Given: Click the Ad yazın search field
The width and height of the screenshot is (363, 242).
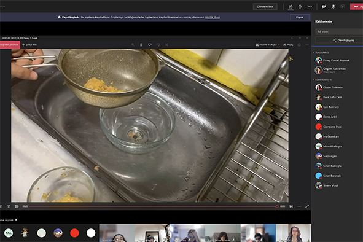Looking at the screenshot, I should coord(339,31).
